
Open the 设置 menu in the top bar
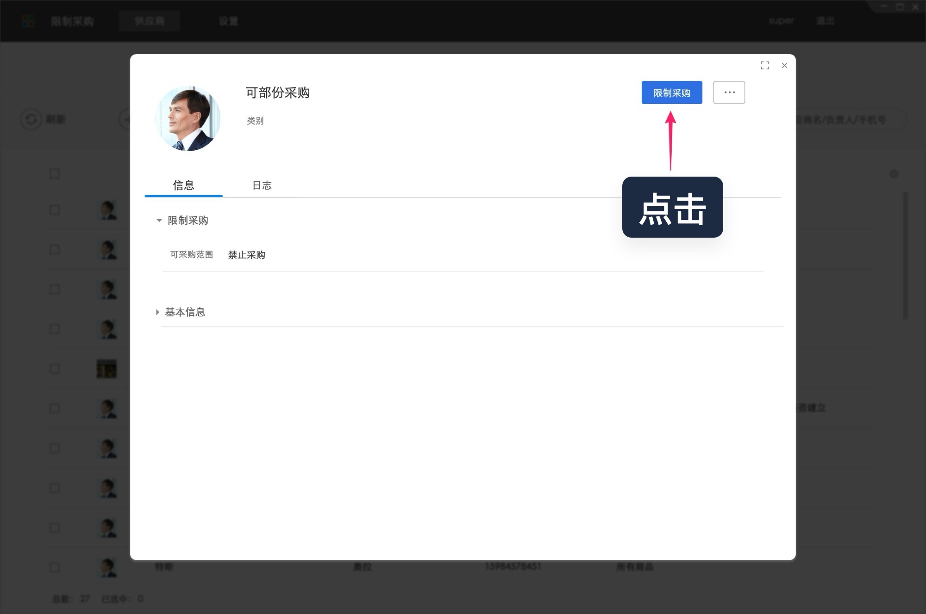pyautogui.click(x=228, y=21)
